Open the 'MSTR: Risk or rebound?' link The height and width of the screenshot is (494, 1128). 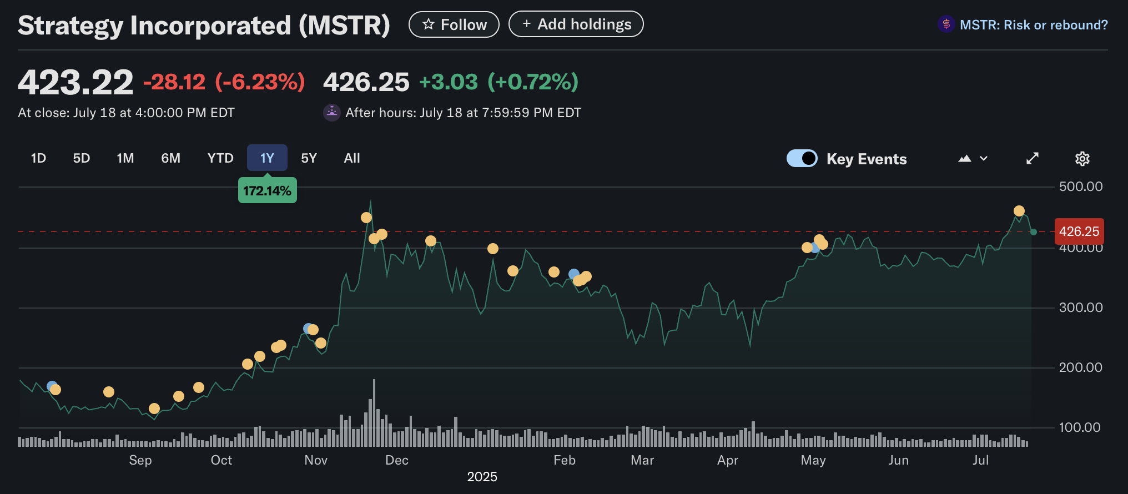[x=1033, y=25]
